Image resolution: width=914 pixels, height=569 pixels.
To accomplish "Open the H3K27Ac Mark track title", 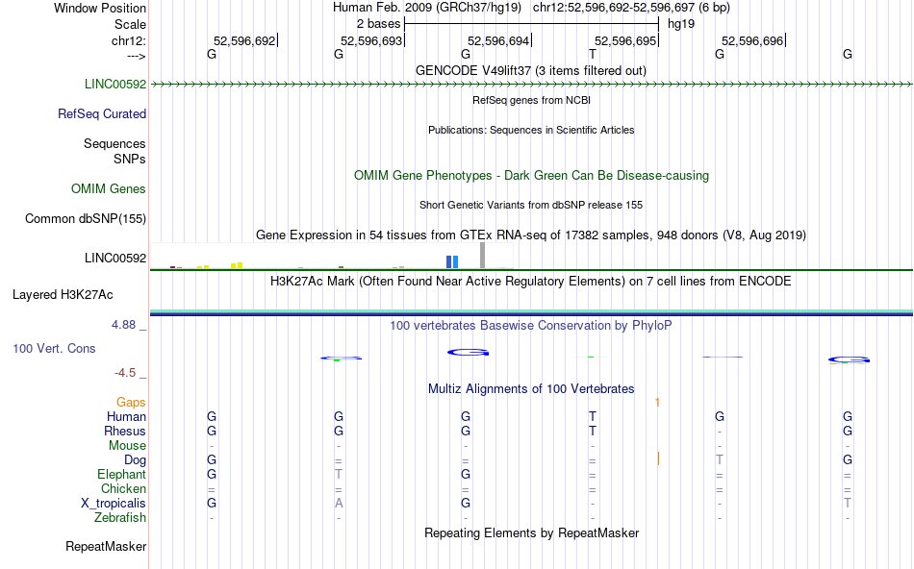I will tap(531, 281).
